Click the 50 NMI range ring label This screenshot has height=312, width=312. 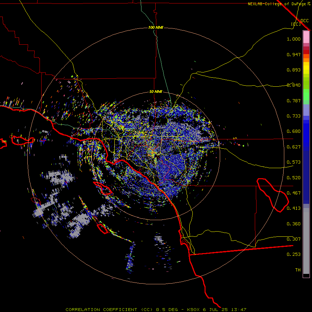point(156,92)
